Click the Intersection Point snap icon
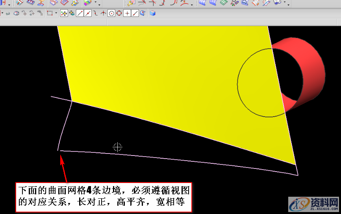Screen dimensions: 341x214 coord(104,13)
